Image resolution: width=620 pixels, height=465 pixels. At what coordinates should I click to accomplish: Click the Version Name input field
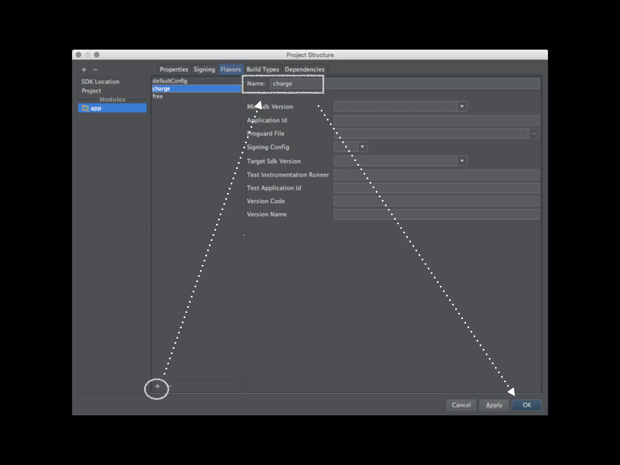tap(436, 214)
